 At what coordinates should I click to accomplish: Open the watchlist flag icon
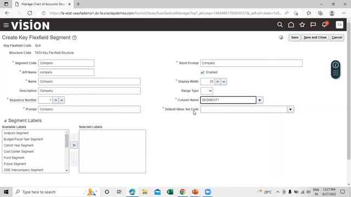[x=313, y=25]
